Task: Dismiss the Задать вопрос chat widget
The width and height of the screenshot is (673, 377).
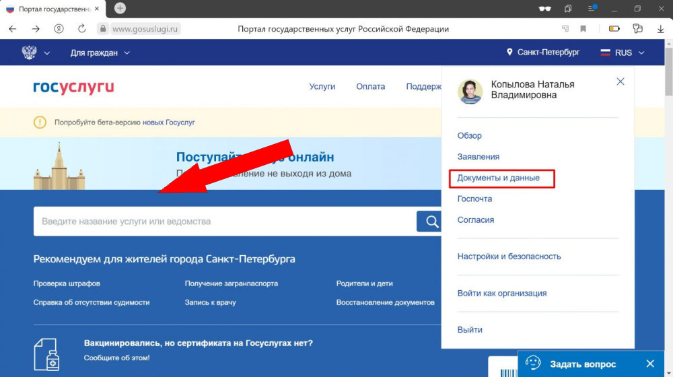Action: click(x=650, y=364)
